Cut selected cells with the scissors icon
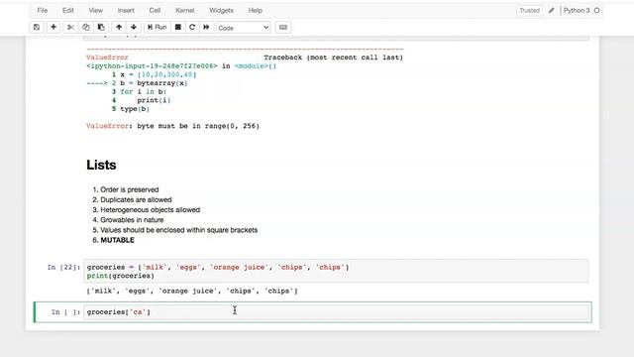 (x=70, y=27)
